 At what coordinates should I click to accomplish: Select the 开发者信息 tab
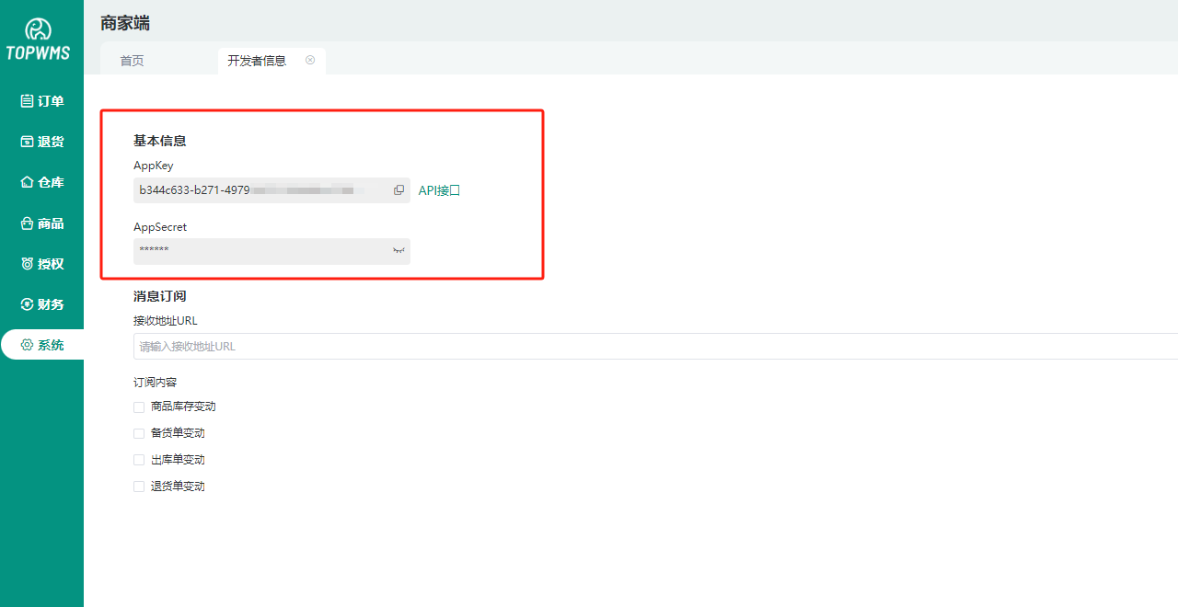pyautogui.click(x=257, y=61)
